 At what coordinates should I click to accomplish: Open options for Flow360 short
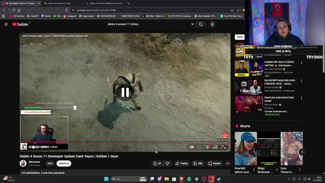[x=254, y=170]
